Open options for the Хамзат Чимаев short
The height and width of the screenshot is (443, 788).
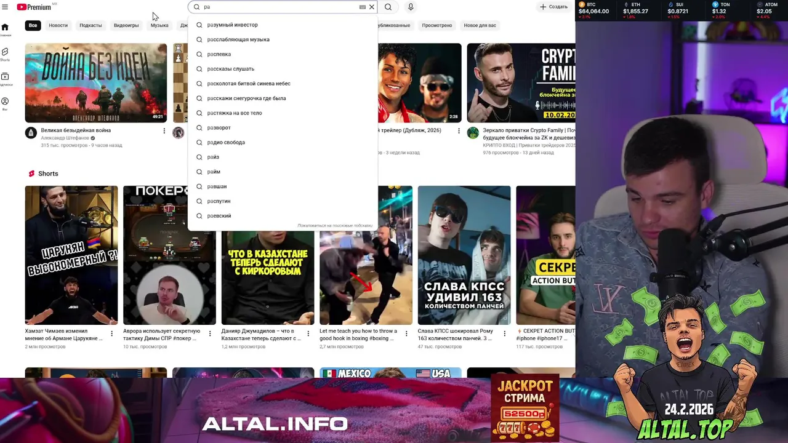111,334
